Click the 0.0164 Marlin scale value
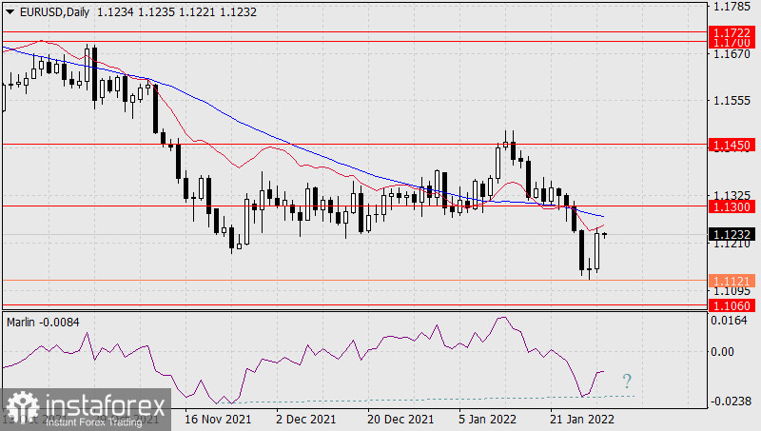761x431 pixels. [731, 321]
